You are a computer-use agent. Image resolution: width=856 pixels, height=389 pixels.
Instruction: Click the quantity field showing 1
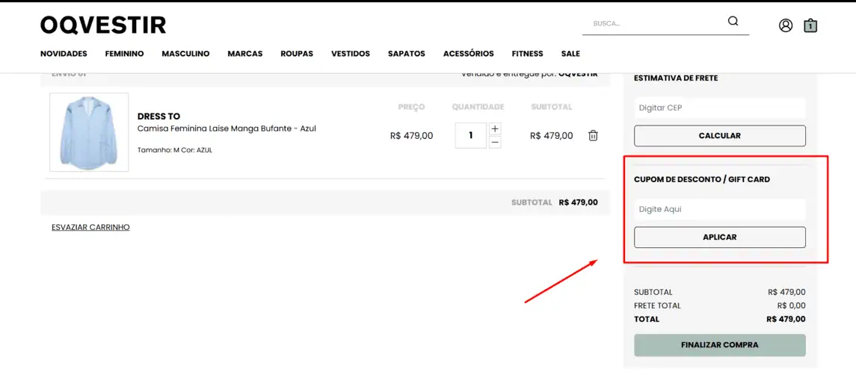470,135
